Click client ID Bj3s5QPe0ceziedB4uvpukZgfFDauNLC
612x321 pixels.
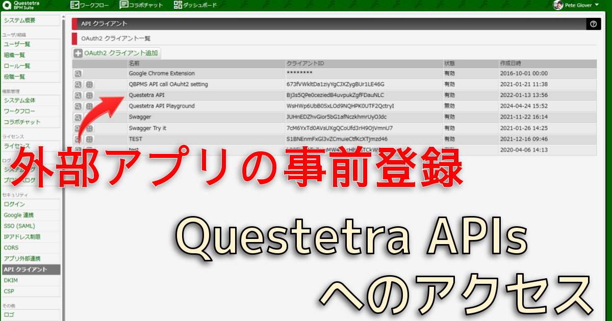coord(336,95)
